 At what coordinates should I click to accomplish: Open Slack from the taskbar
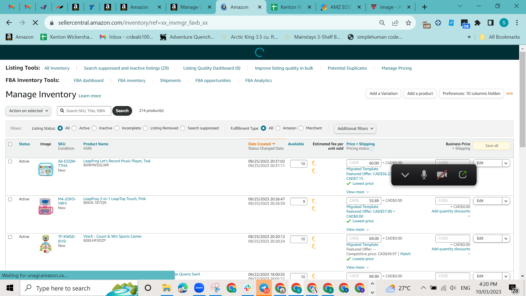point(247,288)
